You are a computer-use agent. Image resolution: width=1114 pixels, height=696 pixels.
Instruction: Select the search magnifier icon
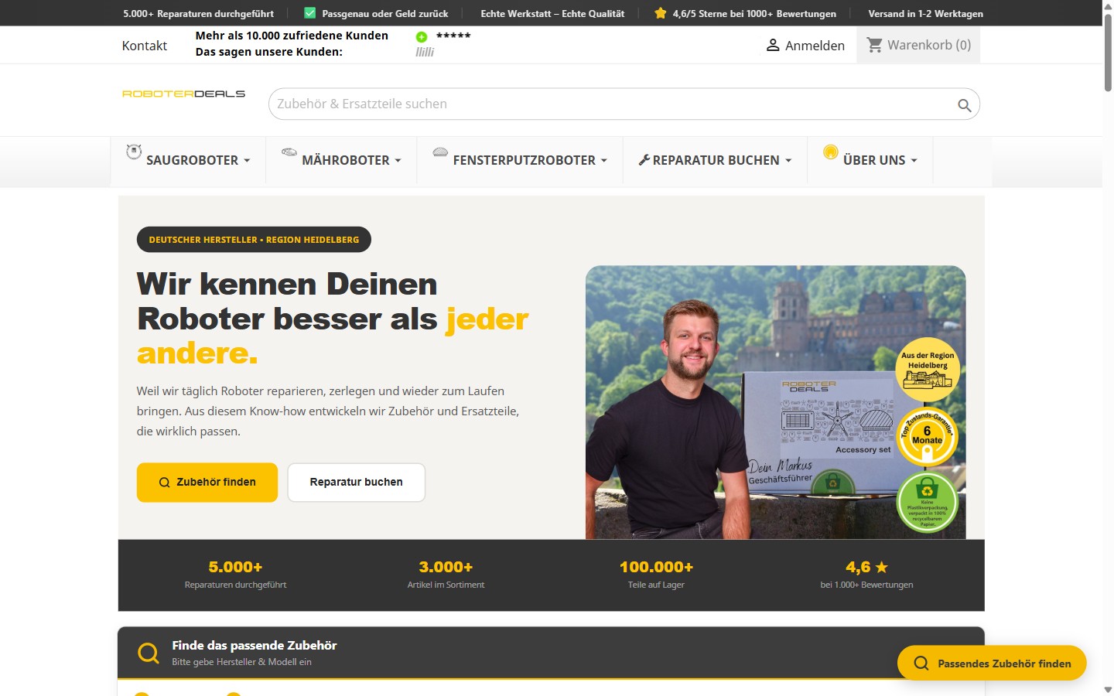click(x=964, y=104)
